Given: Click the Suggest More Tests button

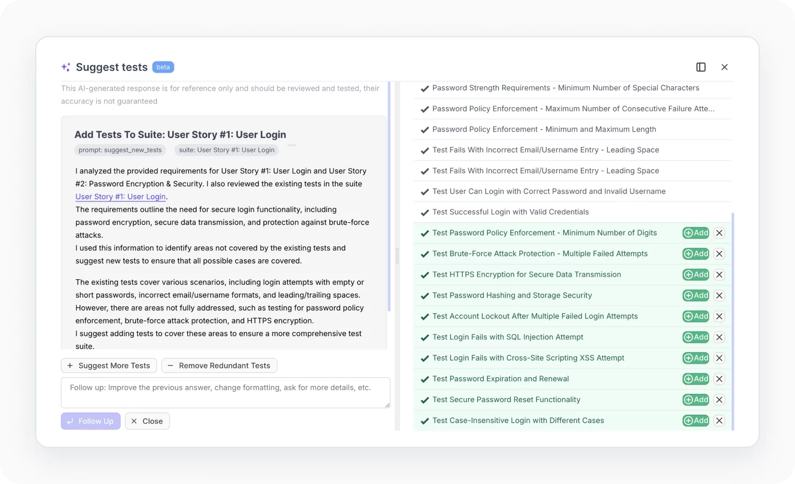Looking at the screenshot, I should point(109,366).
